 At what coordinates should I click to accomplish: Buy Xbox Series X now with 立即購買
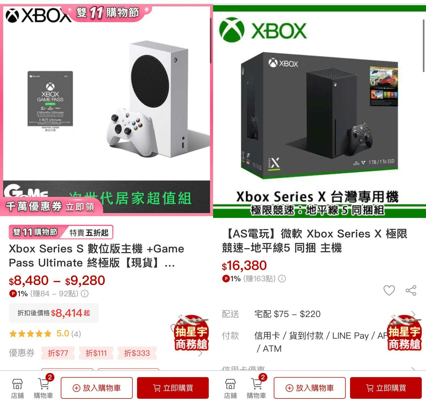(386, 388)
